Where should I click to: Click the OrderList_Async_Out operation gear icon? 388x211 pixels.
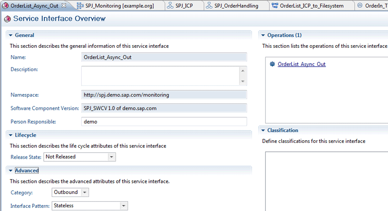point(272,64)
